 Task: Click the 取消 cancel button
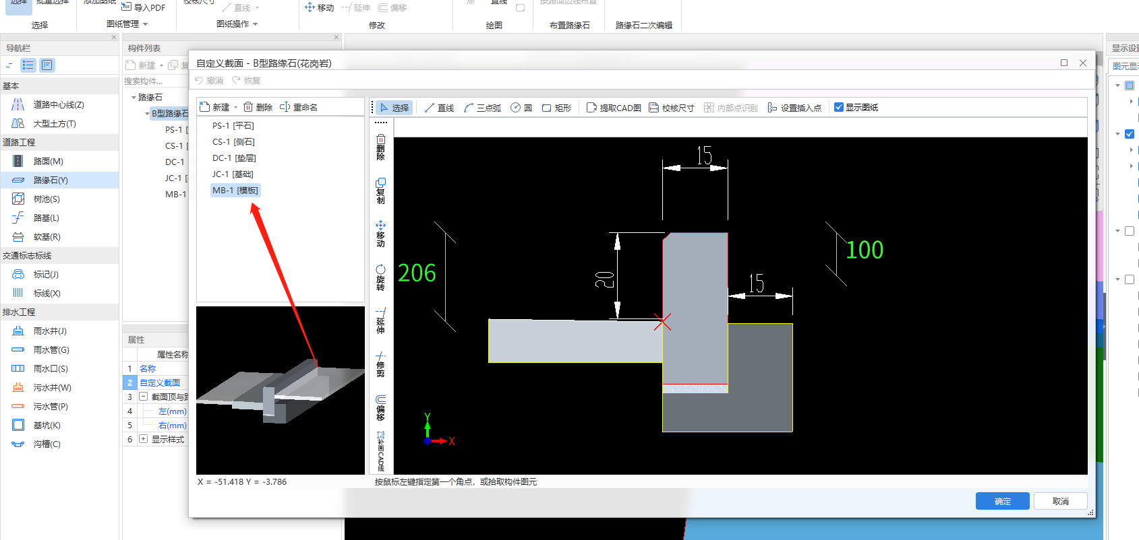coord(1061,501)
